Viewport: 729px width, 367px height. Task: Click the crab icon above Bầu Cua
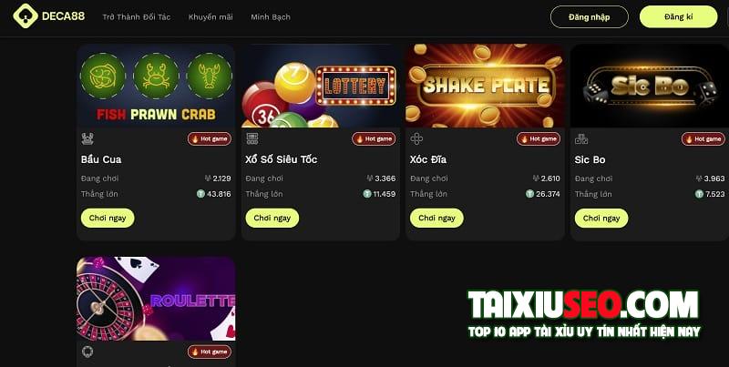point(87,138)
